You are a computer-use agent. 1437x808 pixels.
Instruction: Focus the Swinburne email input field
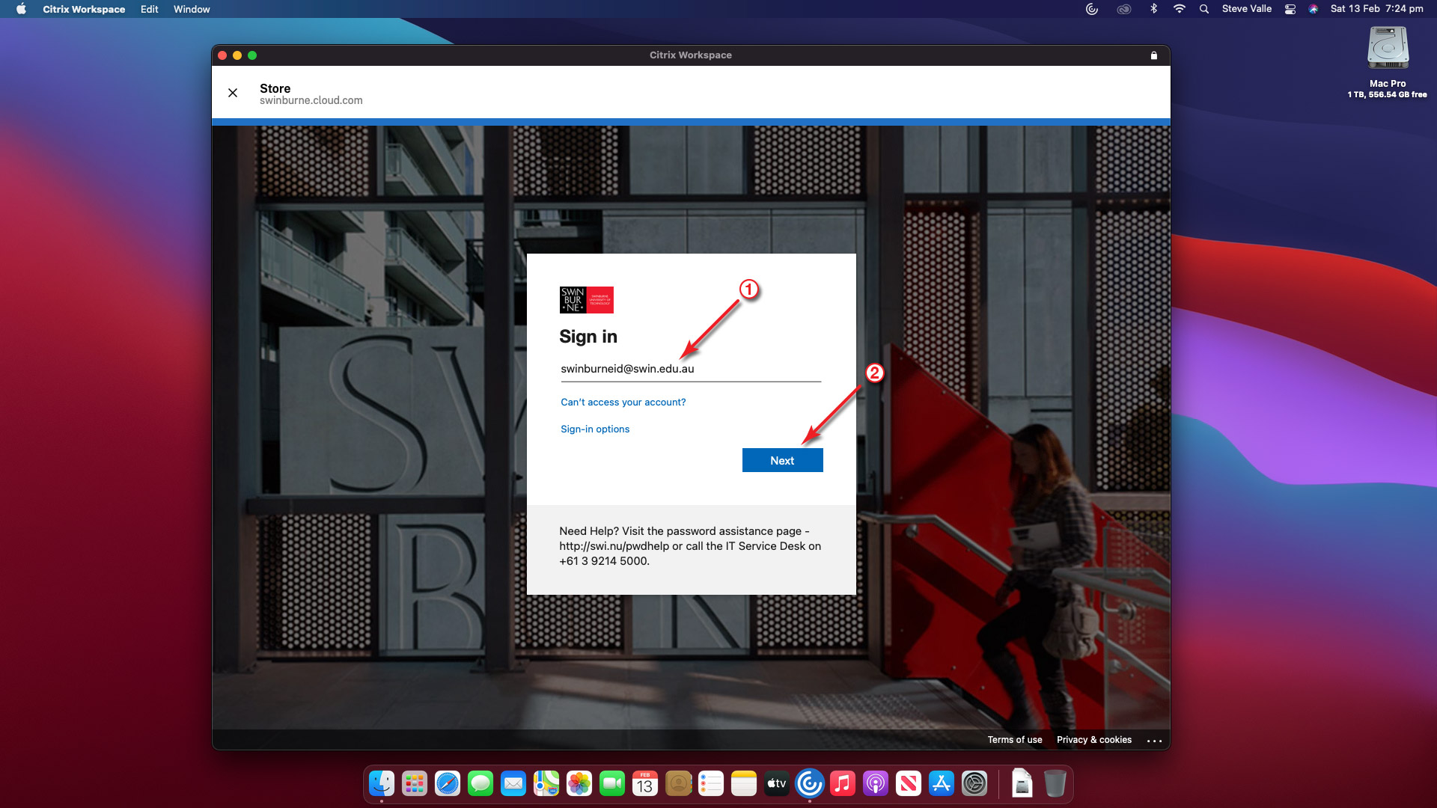[x=690, y=369]
